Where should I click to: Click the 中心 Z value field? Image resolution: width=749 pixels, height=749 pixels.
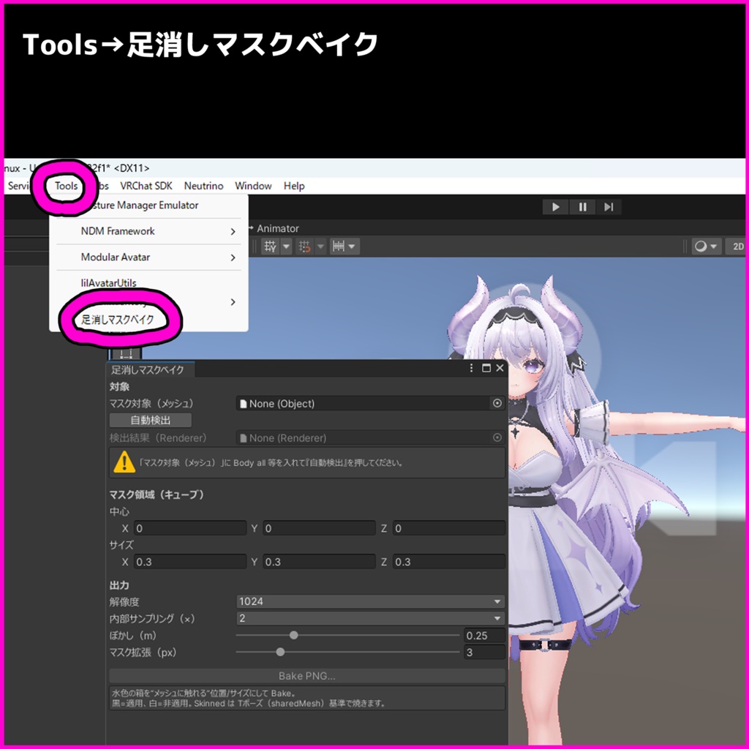click(449, 528)
